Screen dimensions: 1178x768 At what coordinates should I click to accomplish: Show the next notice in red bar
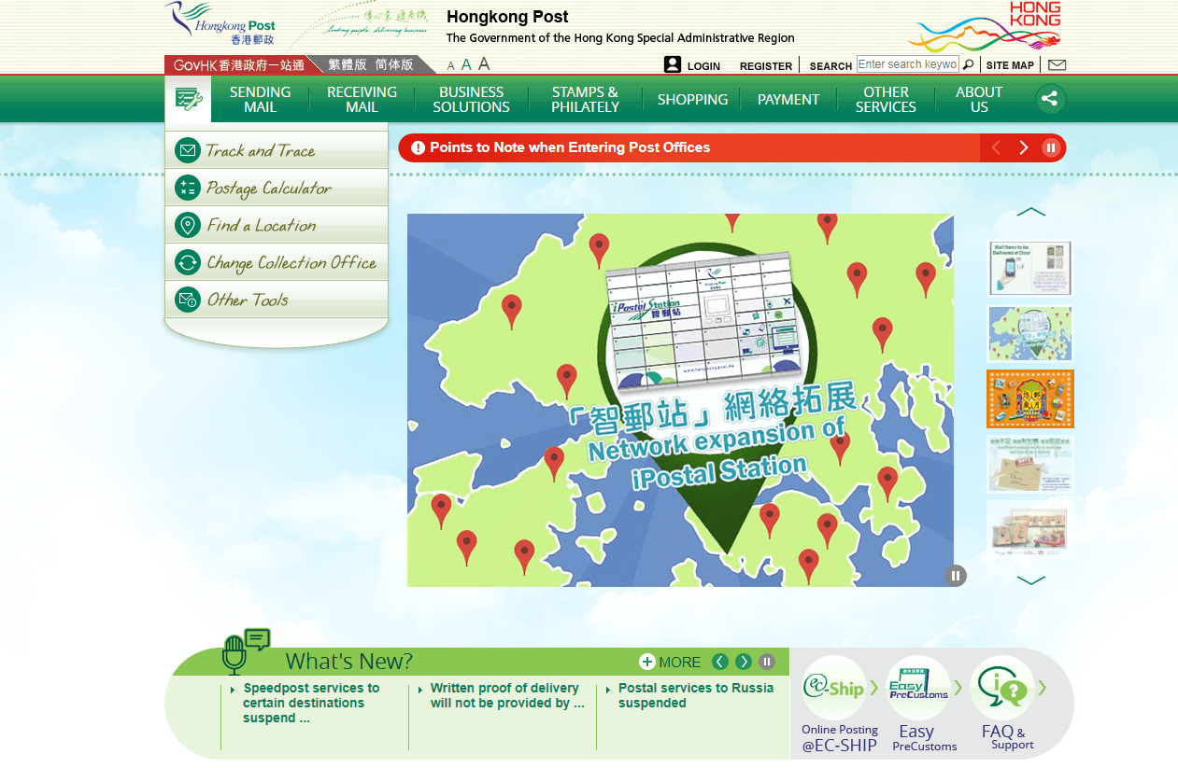[x=1024, y=147]
